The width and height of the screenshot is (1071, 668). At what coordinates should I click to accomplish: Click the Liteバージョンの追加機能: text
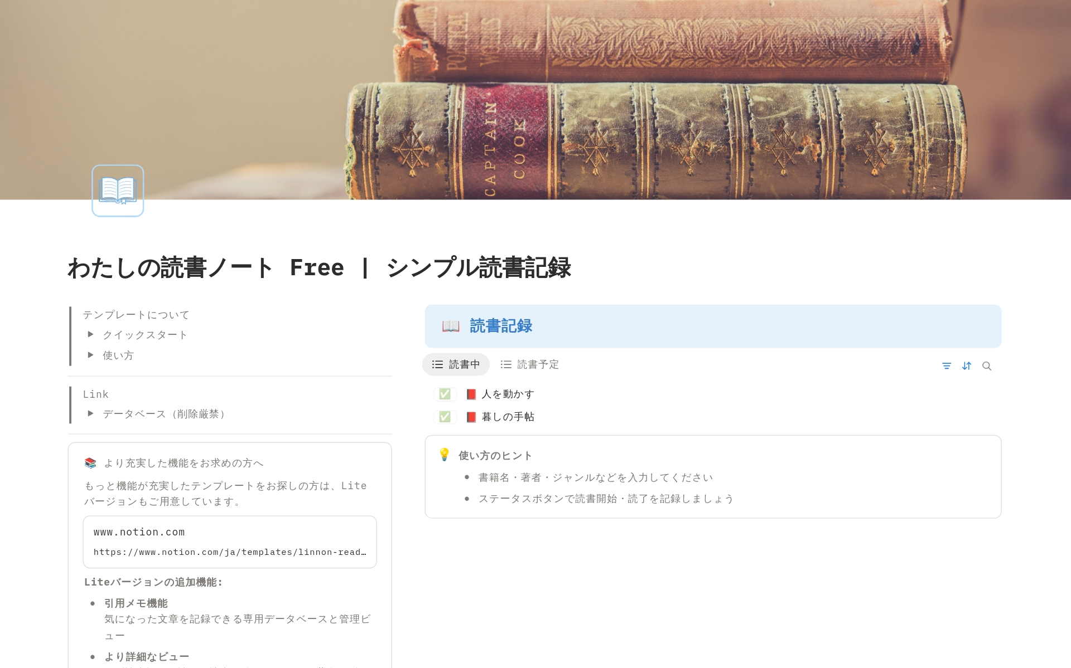tap(153, 582)
